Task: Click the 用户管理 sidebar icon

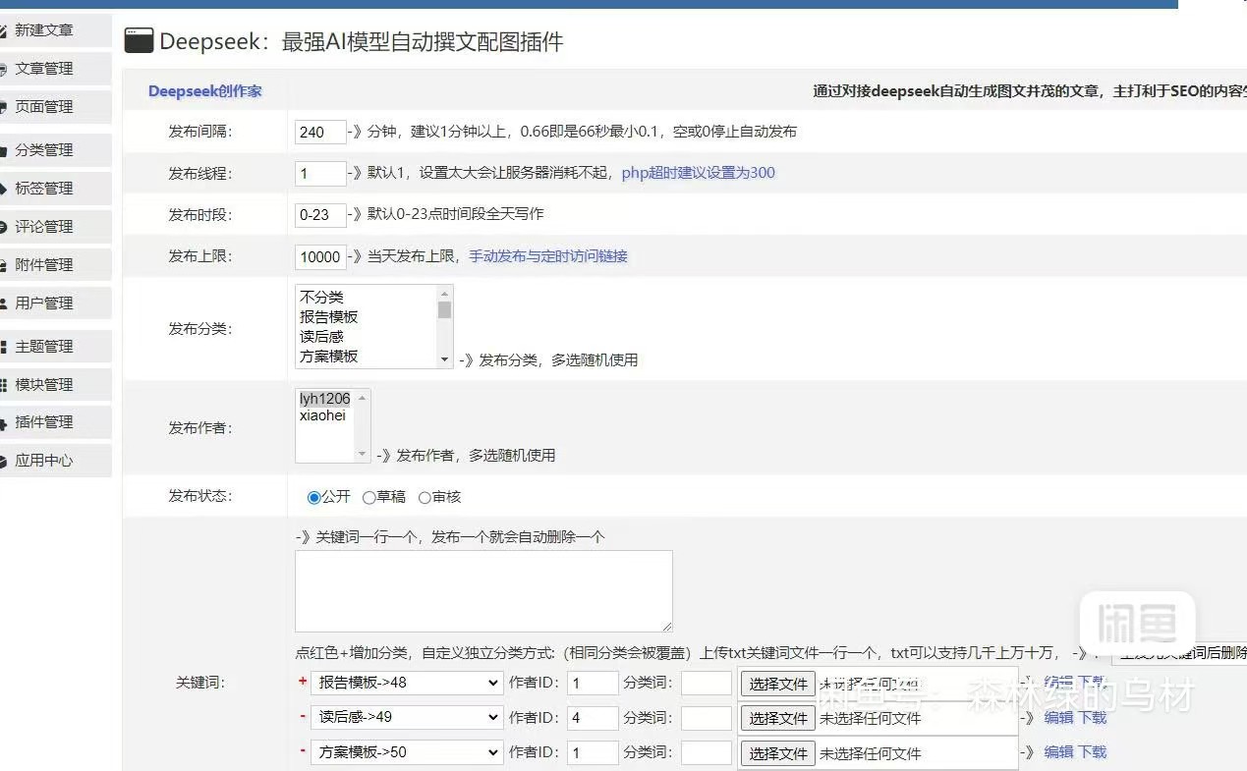Action: (4, 303)
